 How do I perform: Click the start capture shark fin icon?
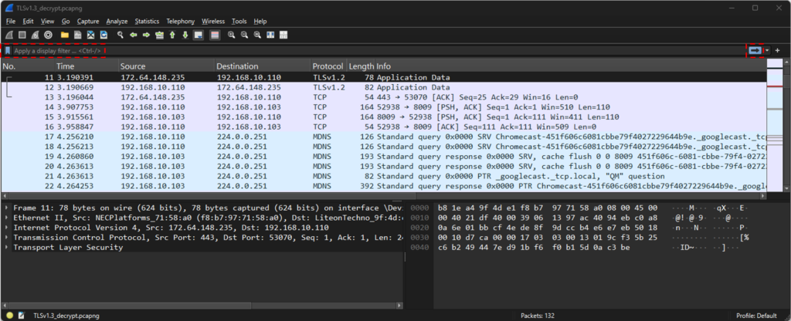(8, 35)
